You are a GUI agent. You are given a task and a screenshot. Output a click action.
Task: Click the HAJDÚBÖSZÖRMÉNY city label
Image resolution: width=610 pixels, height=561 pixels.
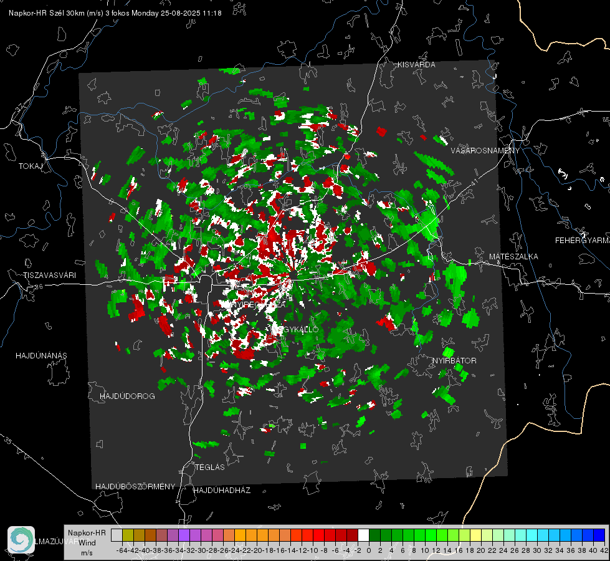click(x=135, y=487)
